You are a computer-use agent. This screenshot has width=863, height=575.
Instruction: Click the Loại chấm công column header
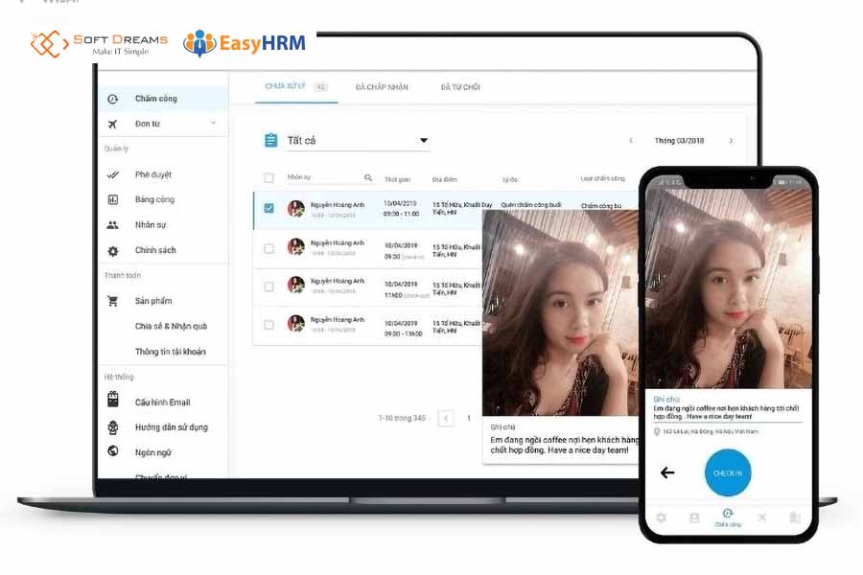tap(603, 178)
